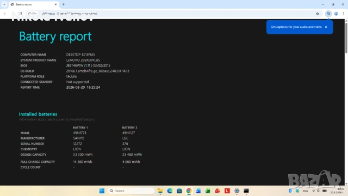Reload the battery report page

21,14
